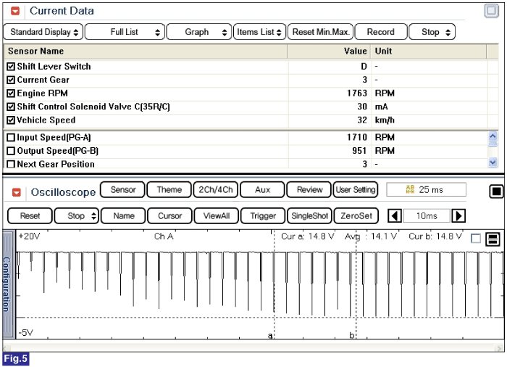Click the ZeroSet button
Viewport: 507px width, 367px height.
tap(356, 215)
